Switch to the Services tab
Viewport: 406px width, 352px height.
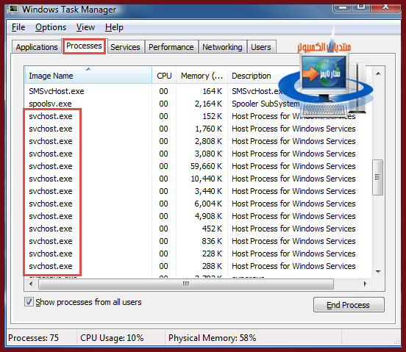coord(125,47)
